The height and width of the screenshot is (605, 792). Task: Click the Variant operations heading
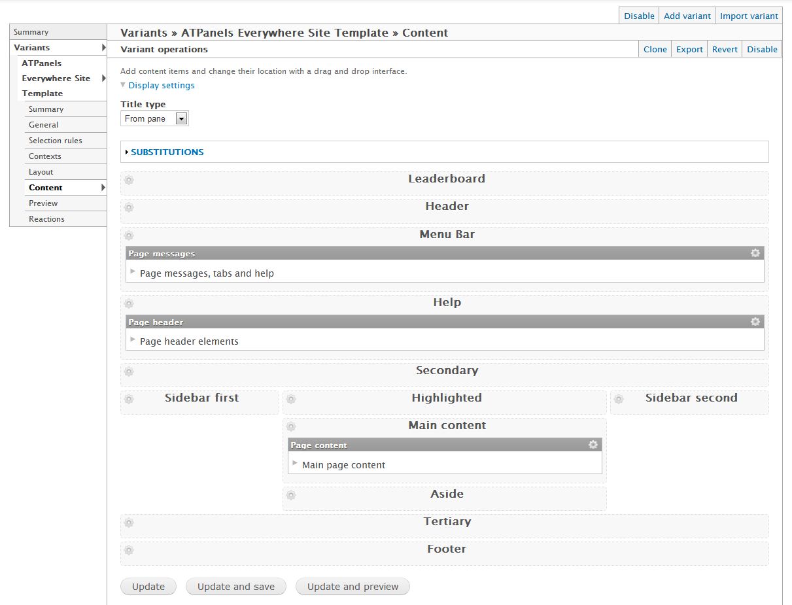pos(164,49)
